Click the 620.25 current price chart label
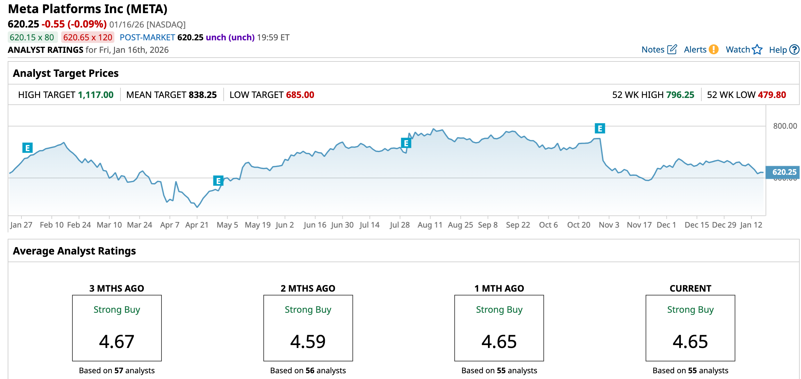The width and height of the screenshot is (801, 379). [x=784, y=172]
